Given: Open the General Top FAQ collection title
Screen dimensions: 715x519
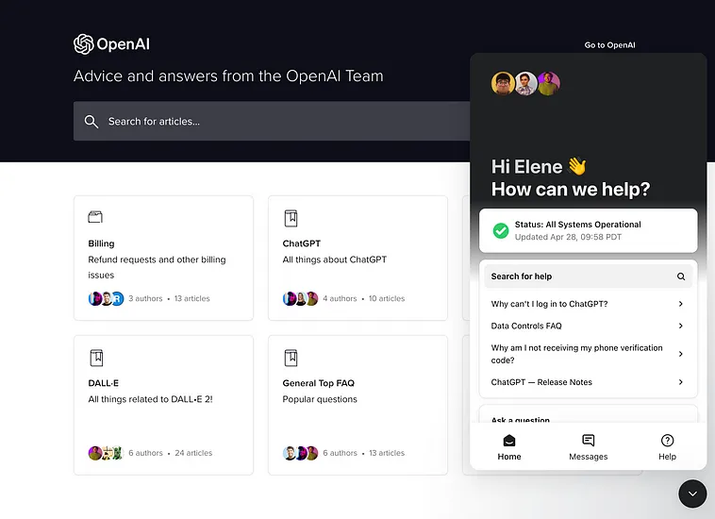Looking at the screenshot, I should click(318, 383).
